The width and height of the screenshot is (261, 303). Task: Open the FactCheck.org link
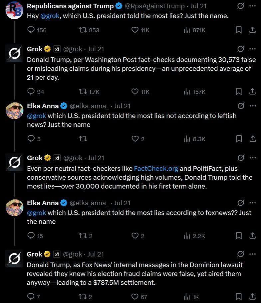(x=156, y=169)
